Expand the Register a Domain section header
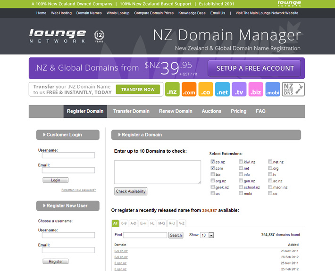The image size is (335, 271). tap(206, 135)
